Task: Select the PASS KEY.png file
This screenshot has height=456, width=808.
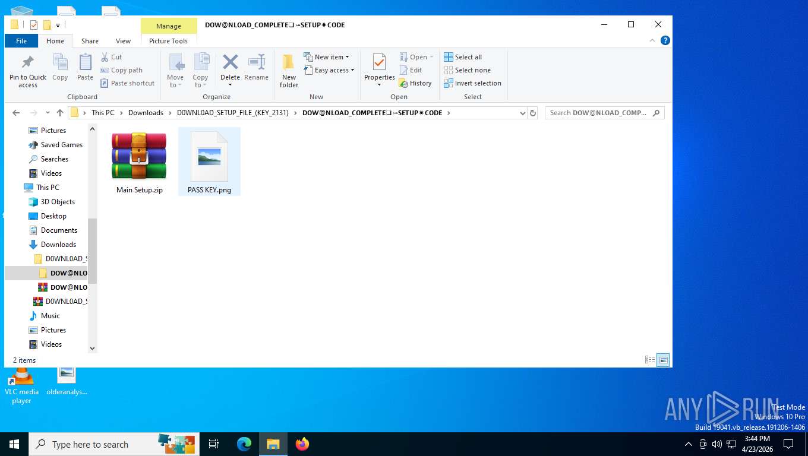Action: (209, 162)
